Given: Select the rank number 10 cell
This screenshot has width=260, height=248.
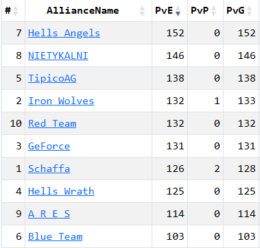Looking at the screenshot, I should 13,123.
